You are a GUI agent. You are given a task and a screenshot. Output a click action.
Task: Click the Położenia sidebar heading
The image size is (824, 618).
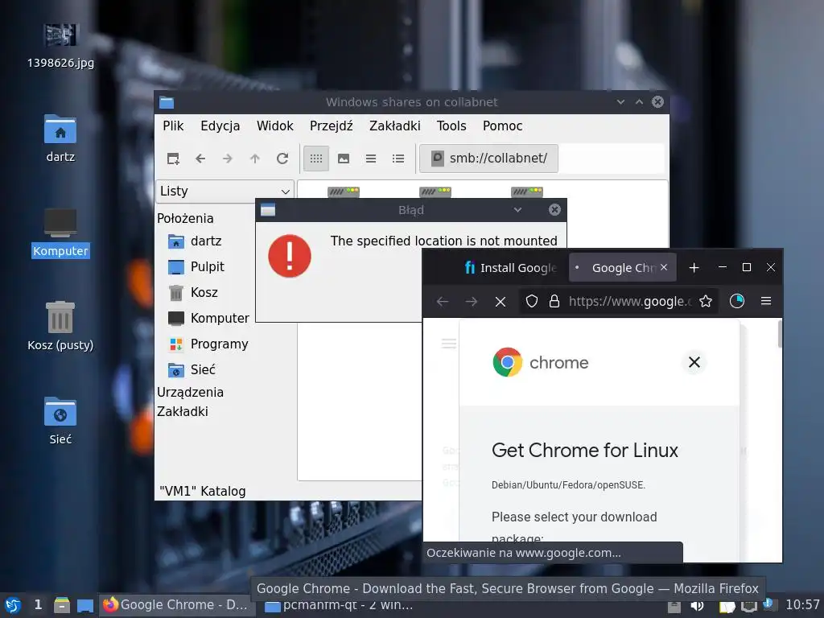tap(185, 219)
